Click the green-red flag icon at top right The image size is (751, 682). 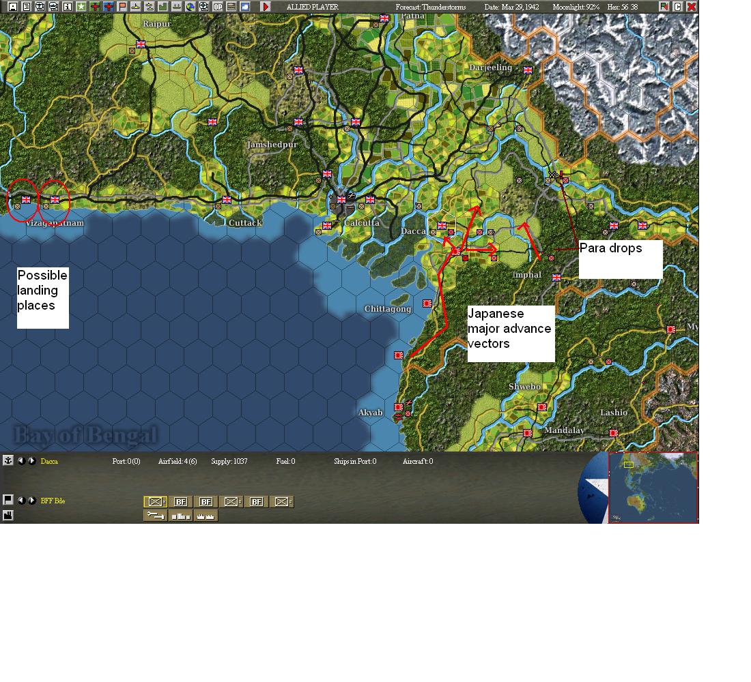tap(664, 7)
